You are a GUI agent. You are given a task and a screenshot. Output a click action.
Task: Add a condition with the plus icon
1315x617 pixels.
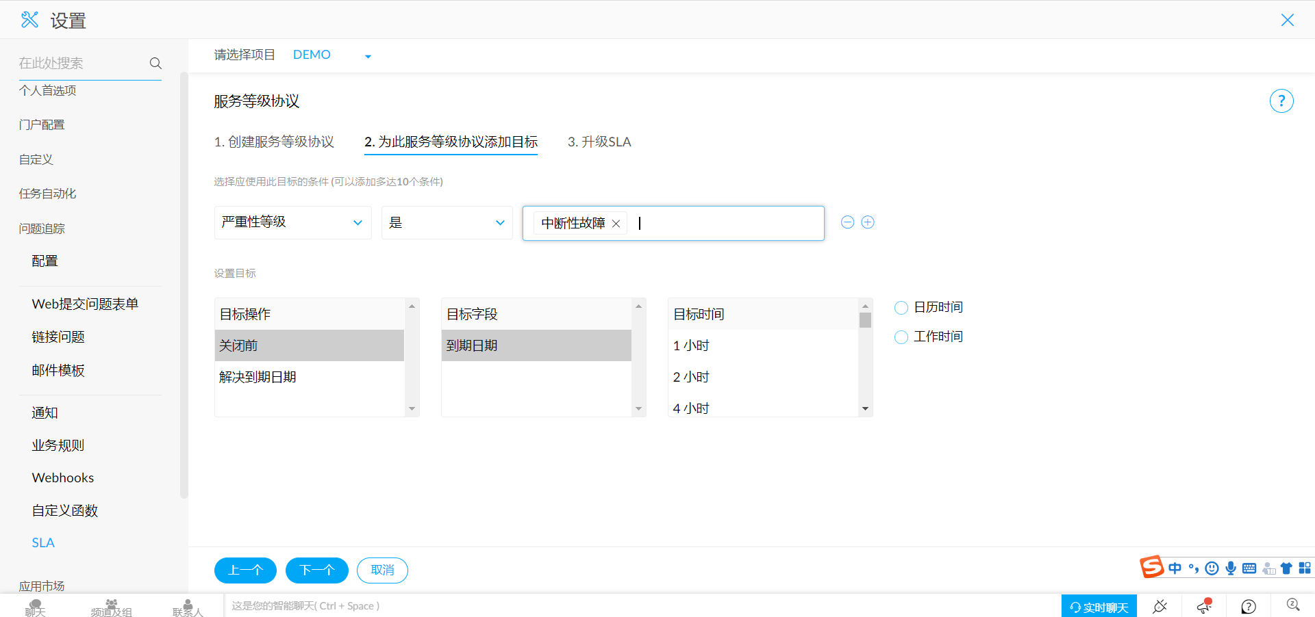click(x=868, y=222)
